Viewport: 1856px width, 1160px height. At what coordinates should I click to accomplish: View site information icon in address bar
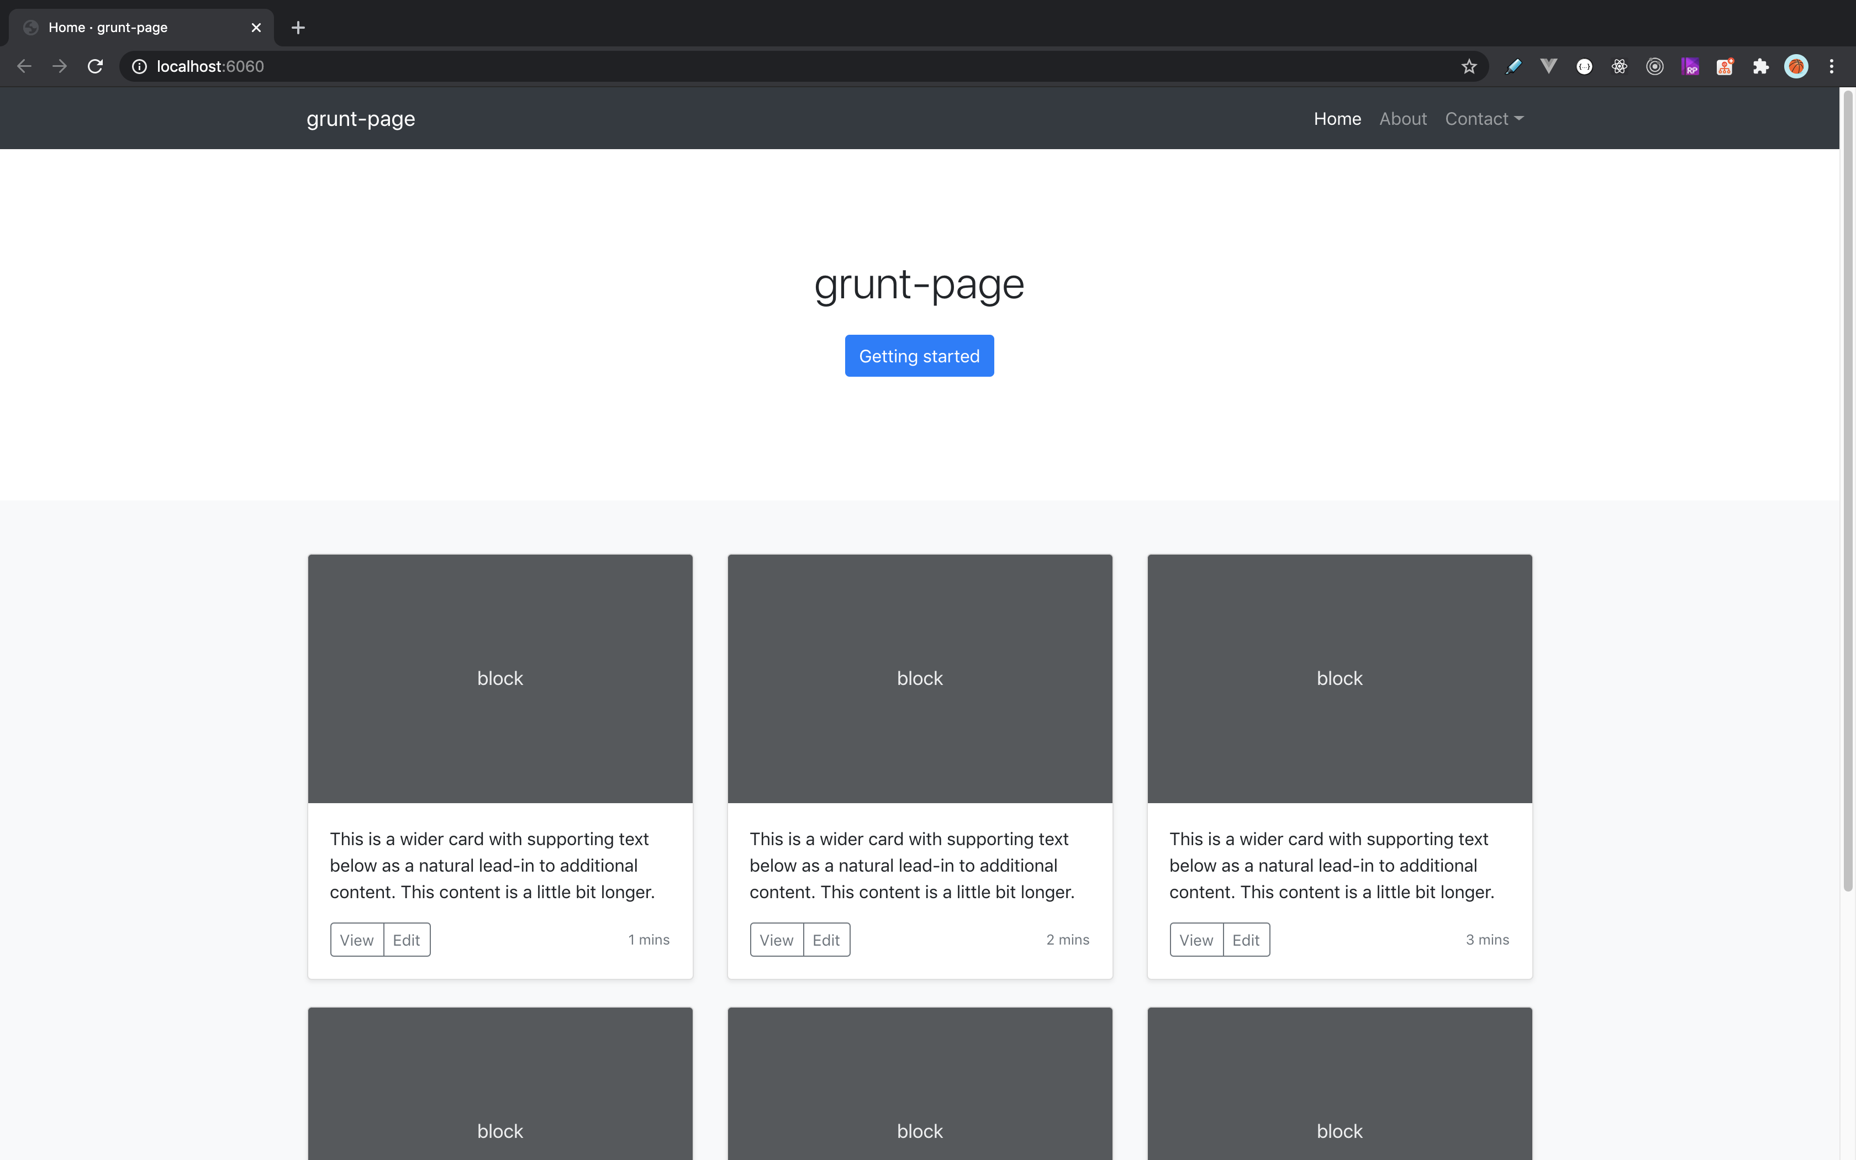click(x=140, y=67)
